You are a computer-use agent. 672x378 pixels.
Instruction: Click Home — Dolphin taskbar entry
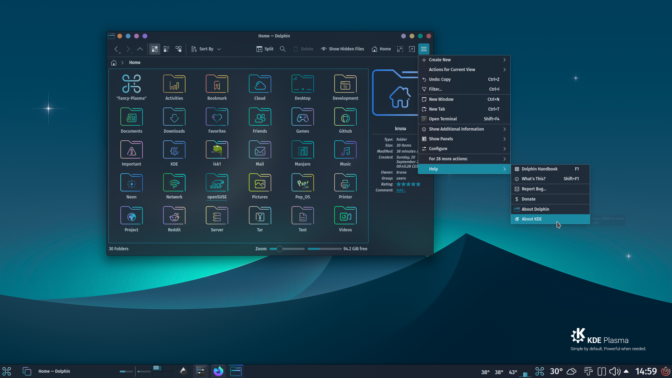(x=54, y=371)
